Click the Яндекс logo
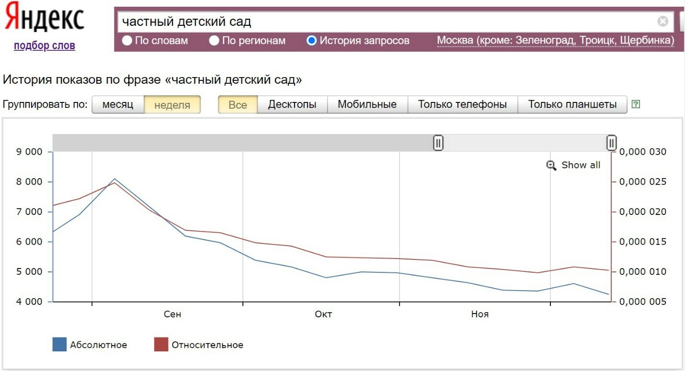The image size is (685, 371). [45, 18]
